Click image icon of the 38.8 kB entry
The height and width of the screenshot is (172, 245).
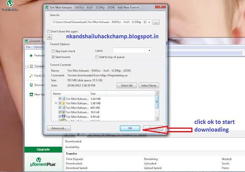pos(64,112)
